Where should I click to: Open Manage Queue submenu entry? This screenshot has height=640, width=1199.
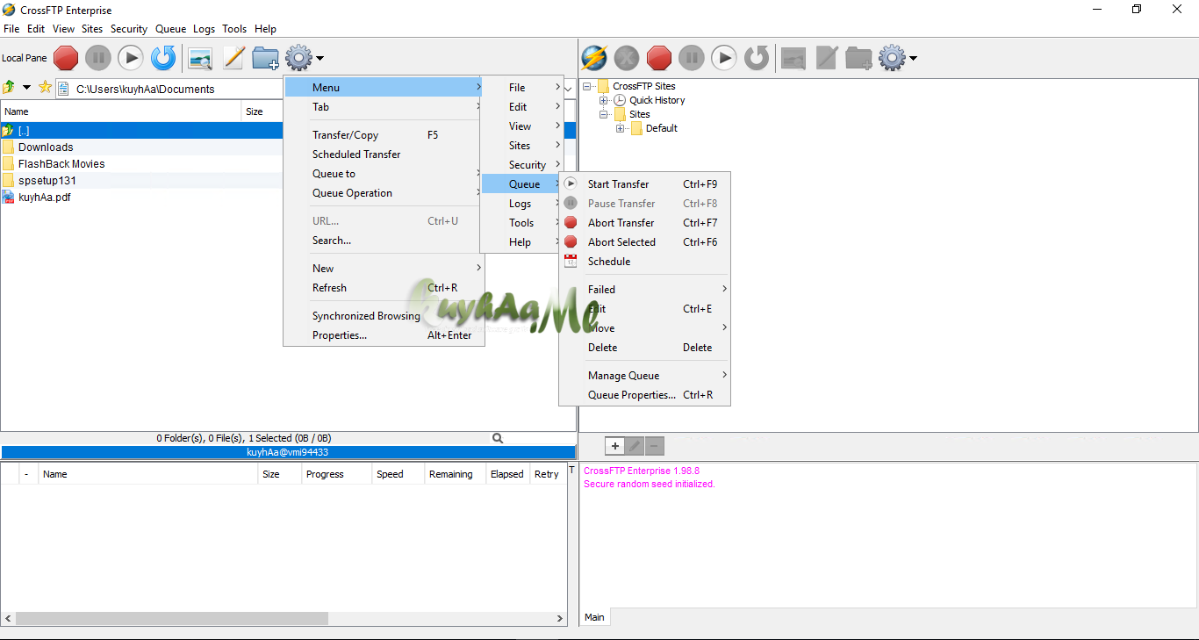pyautogui.click(x=644, y=376)
